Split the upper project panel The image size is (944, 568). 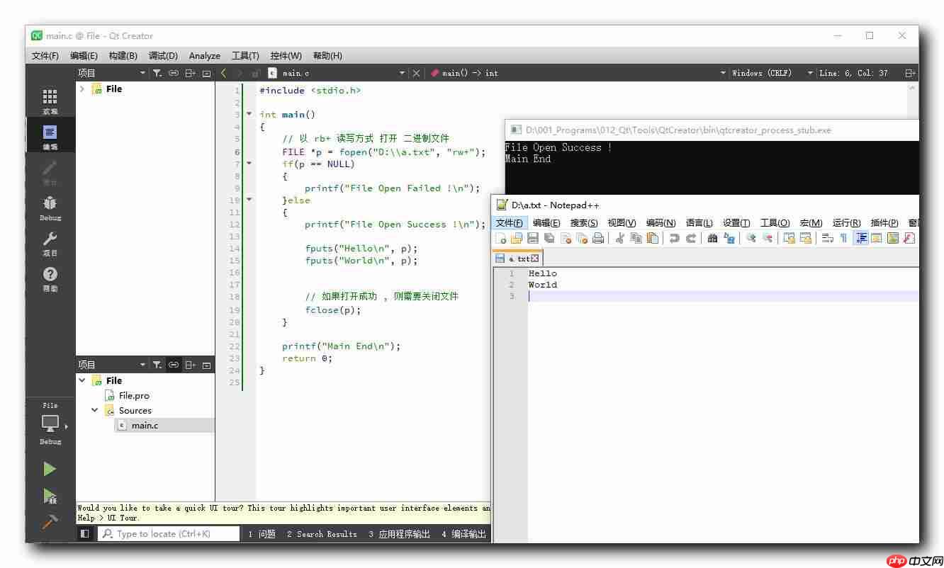190,73
